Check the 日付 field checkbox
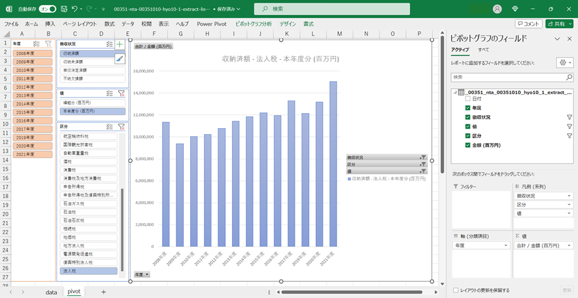 tap(468, 99)
